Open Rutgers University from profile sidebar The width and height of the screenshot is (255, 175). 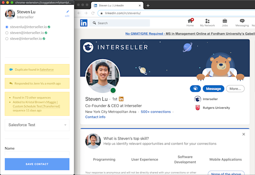tap(212, 108)
